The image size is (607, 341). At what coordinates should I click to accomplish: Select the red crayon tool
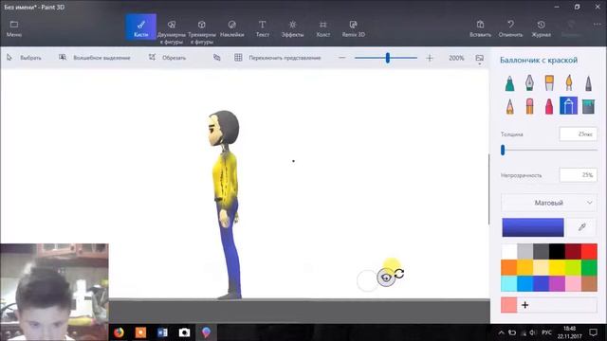point(549,106)
